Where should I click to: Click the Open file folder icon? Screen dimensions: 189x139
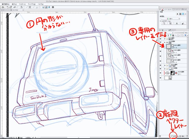click(x=11, y=7)
